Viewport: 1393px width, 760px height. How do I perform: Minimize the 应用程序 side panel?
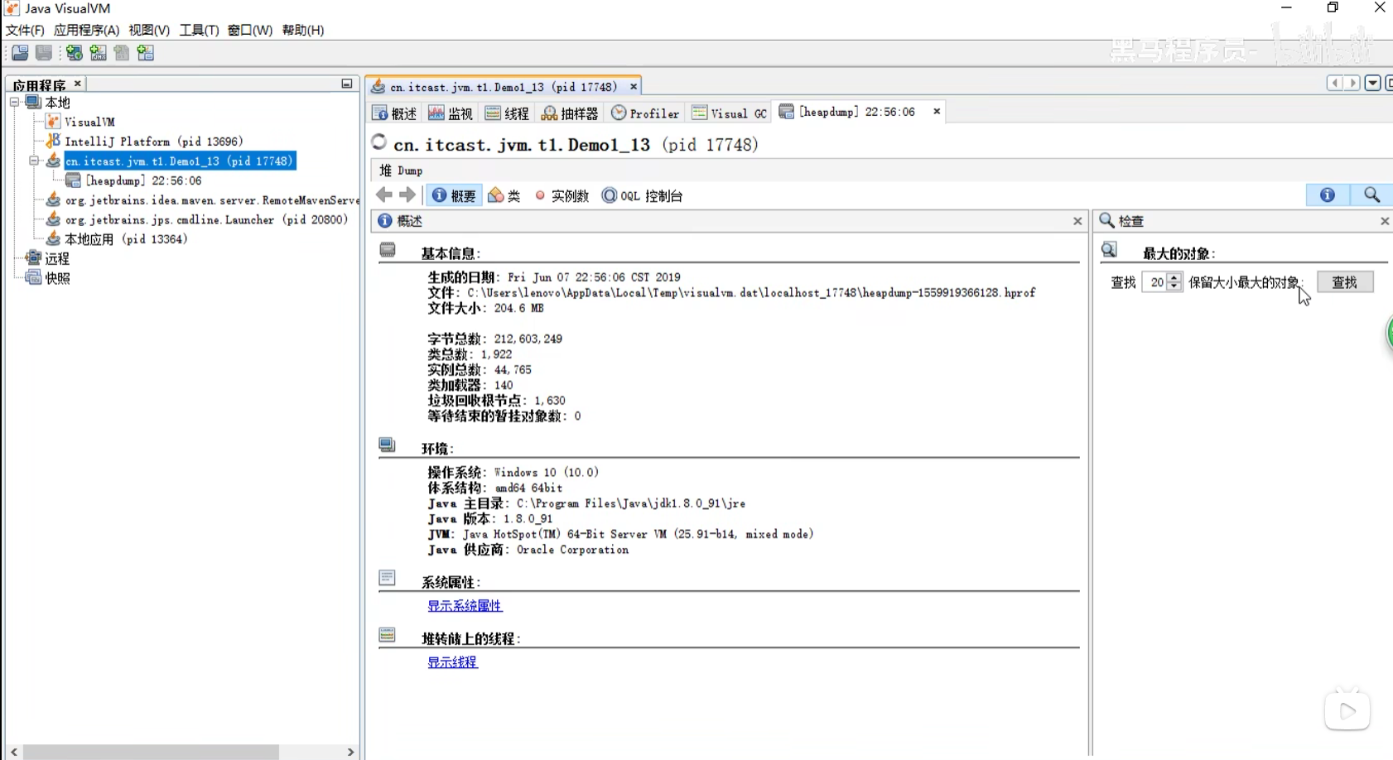click(x=347, y=84)
